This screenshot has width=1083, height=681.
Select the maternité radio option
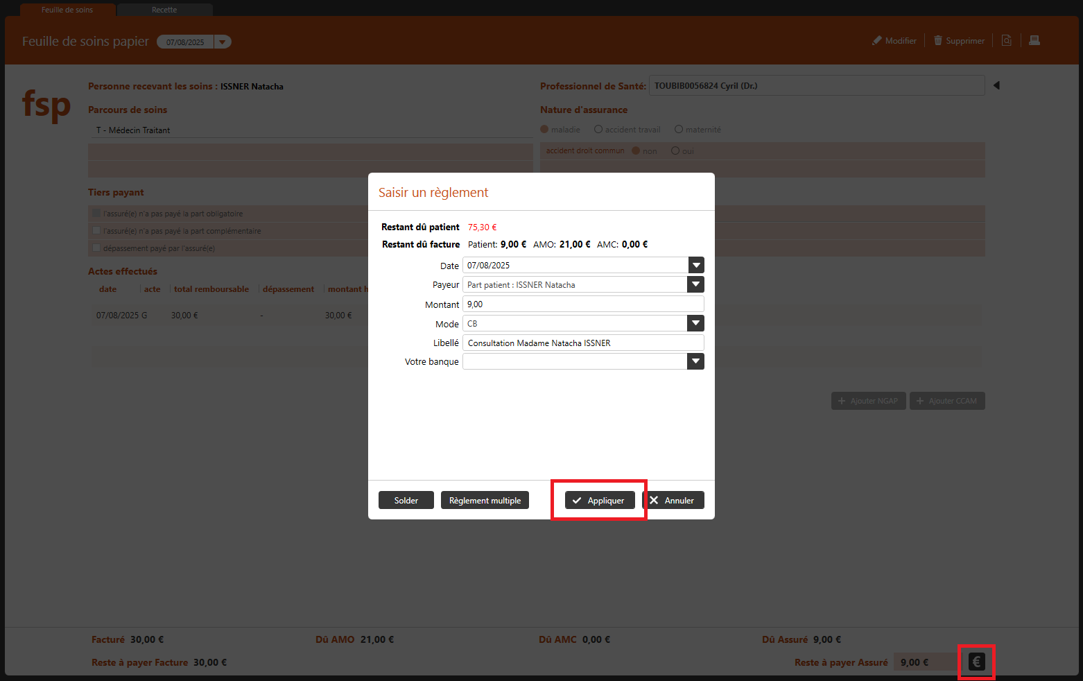[679, 130]
